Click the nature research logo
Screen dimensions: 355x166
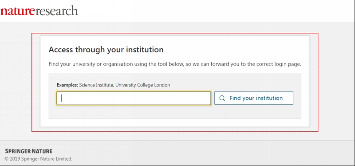[39, 11]
